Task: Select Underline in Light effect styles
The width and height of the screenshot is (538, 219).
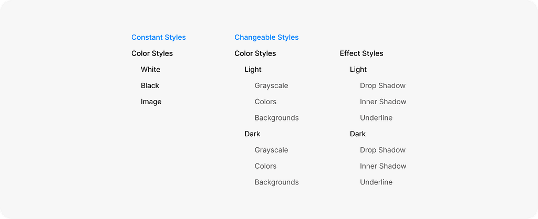Action: point(376,118)
